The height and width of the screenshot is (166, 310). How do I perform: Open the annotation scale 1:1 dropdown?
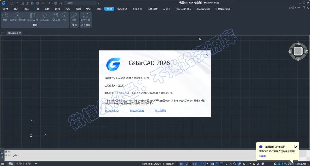249,164
